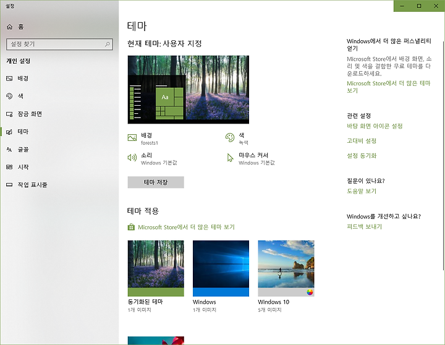Click the 피드백 보내기 link
445x345 pixels.
coord(365,226)
